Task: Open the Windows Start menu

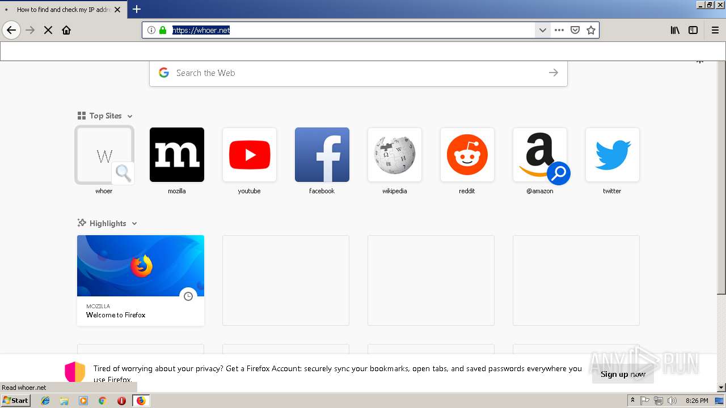Action: point(15,401)
